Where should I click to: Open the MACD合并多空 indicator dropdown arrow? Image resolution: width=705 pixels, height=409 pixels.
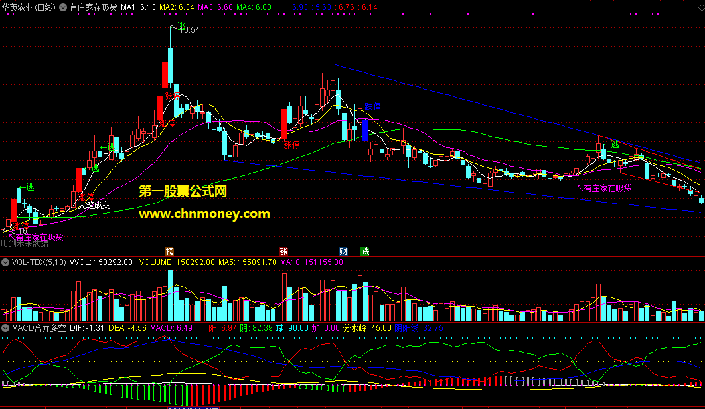pos(5,328)
